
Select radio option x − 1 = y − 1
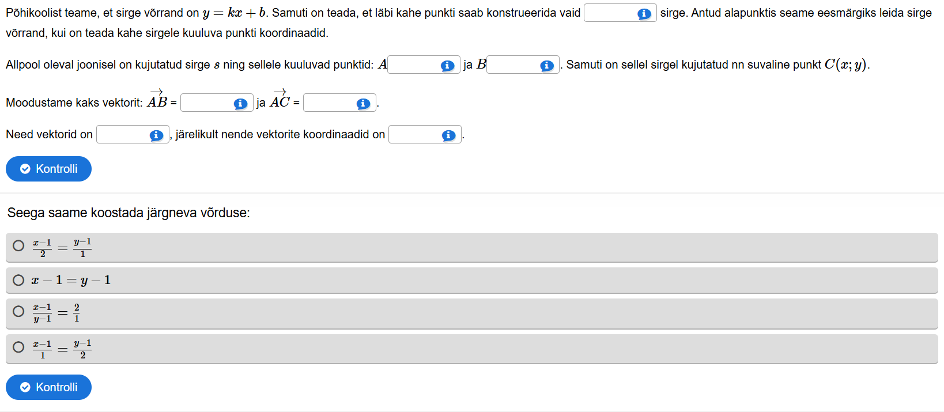pyautogui.click(x=19, y=280)
